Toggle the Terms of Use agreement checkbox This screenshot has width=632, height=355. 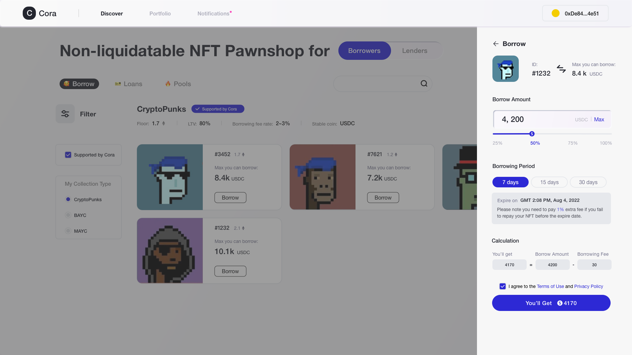(503, 286)
